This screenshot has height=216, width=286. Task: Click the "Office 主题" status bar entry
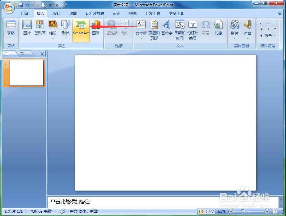(x=41, y=211)
